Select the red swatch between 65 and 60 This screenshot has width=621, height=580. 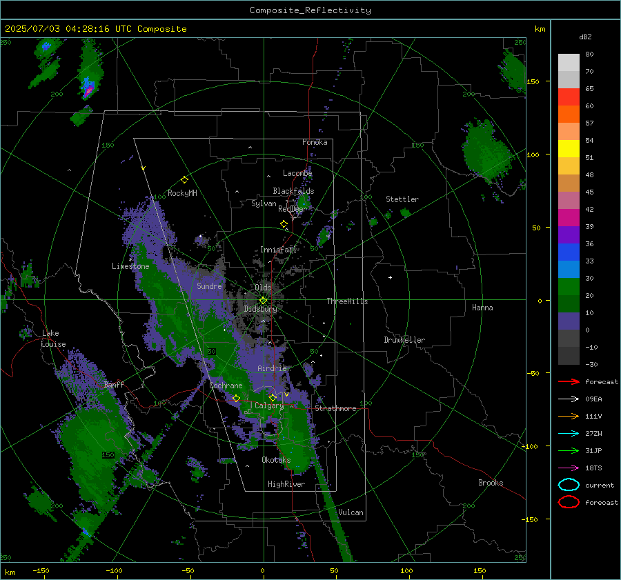[x=569, y=97]
